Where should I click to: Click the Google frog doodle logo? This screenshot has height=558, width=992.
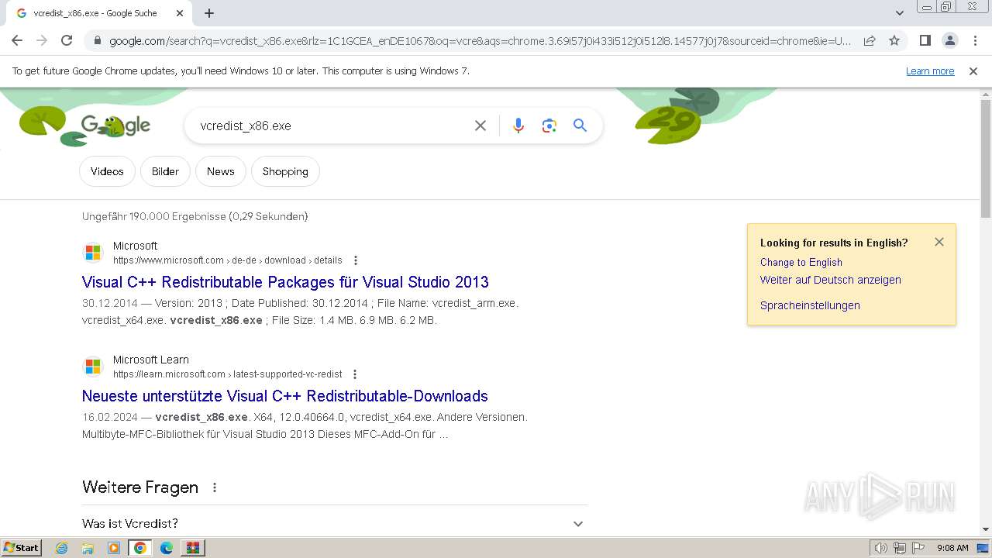click(x=115, y=125)
